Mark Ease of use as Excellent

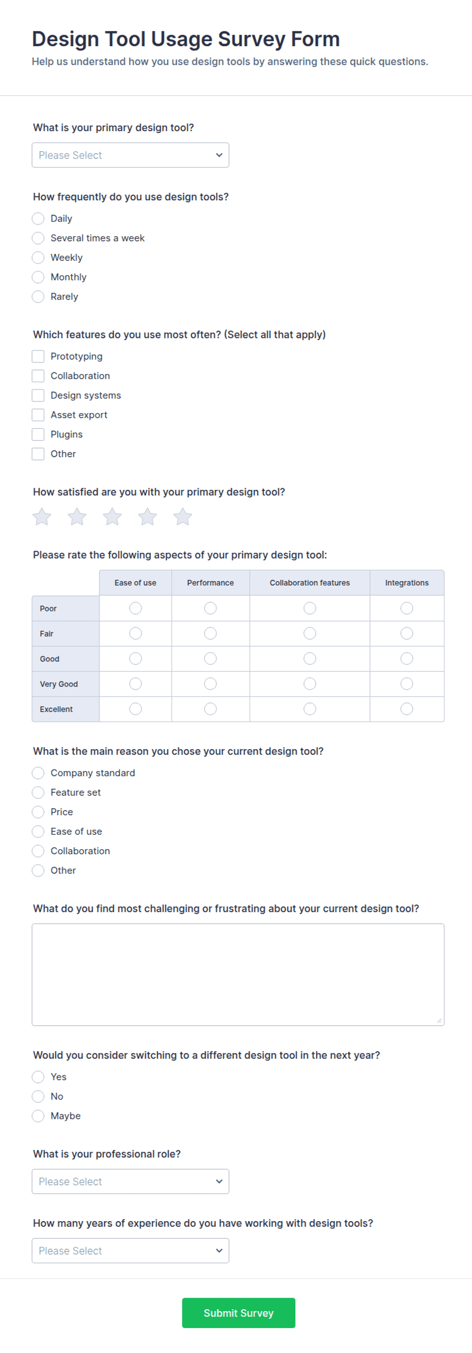pyautogui.click(x=136, y=709)
